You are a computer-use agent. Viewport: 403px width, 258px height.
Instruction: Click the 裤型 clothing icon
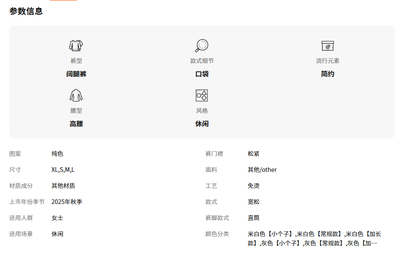tap(76, 46)
